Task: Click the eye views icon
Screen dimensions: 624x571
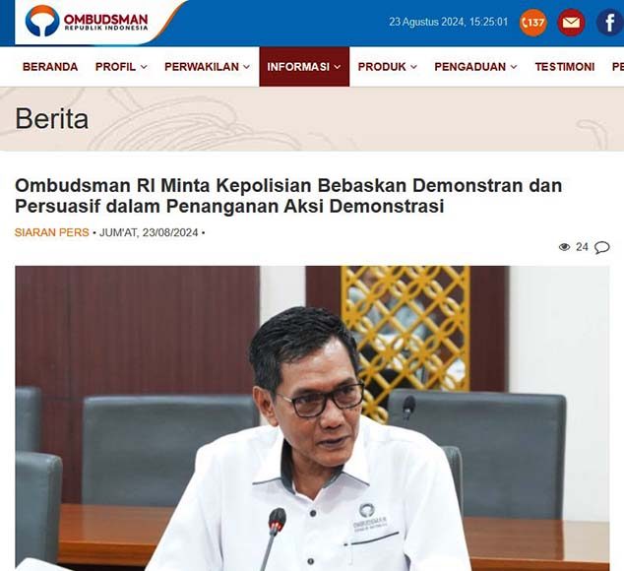Action: 564,247
